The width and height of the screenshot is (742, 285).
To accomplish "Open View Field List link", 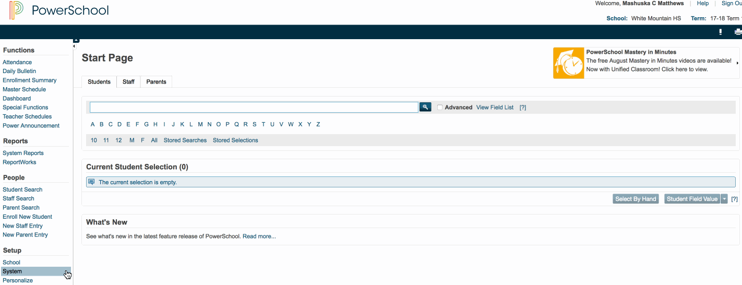I will [495, 108].
